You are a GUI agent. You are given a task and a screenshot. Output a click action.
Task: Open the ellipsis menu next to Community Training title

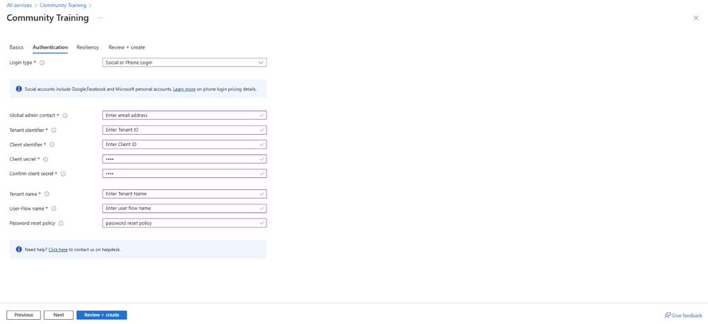tap(100, 18)
